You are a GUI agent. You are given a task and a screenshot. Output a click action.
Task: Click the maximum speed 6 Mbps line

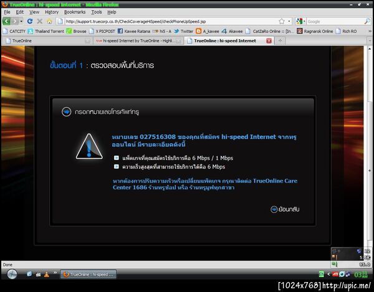point(173,166)
